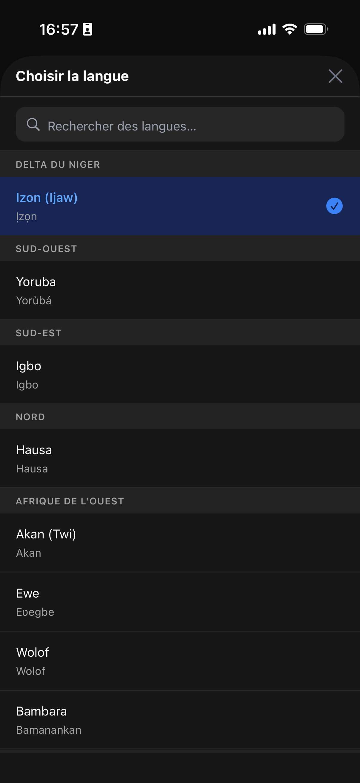Focus the Rechercher des langues search field
Viewport: 360px width, 783px height.
pos(180,124)
